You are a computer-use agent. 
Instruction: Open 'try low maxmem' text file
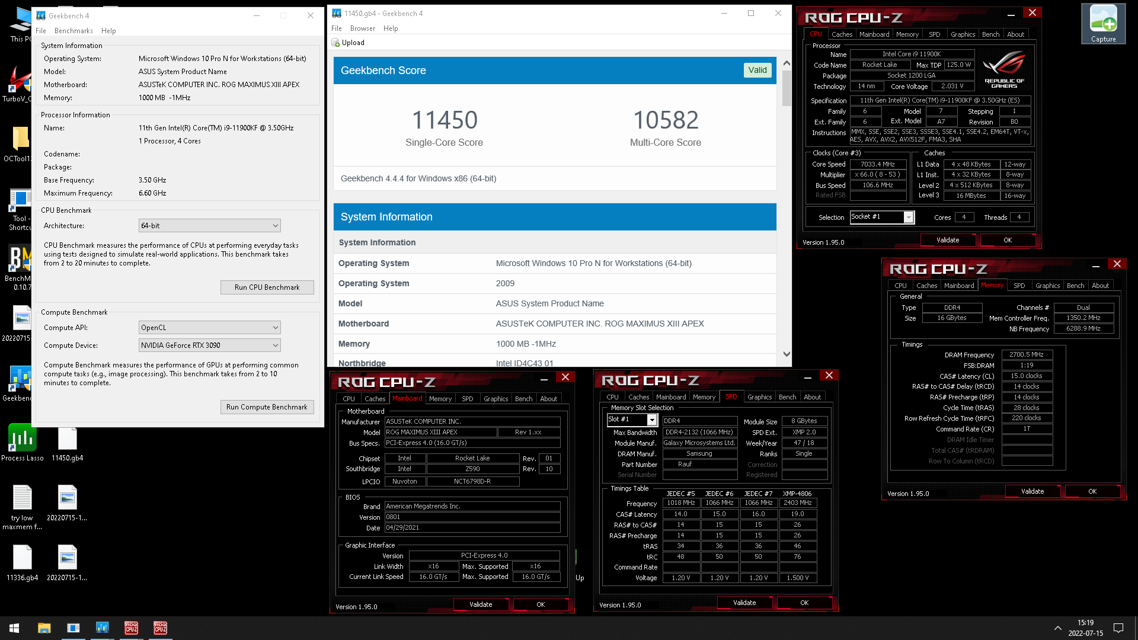[23, 507]
